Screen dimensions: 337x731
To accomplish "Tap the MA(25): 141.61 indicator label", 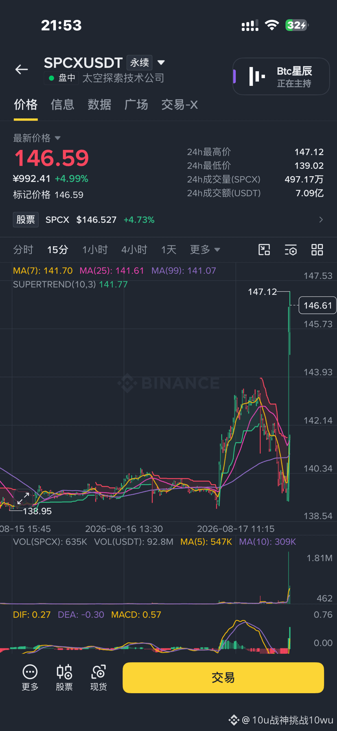I will (112, 271).
